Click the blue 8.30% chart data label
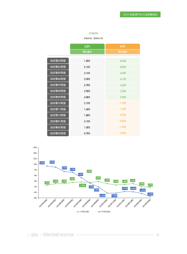 [x=42, y=163]
